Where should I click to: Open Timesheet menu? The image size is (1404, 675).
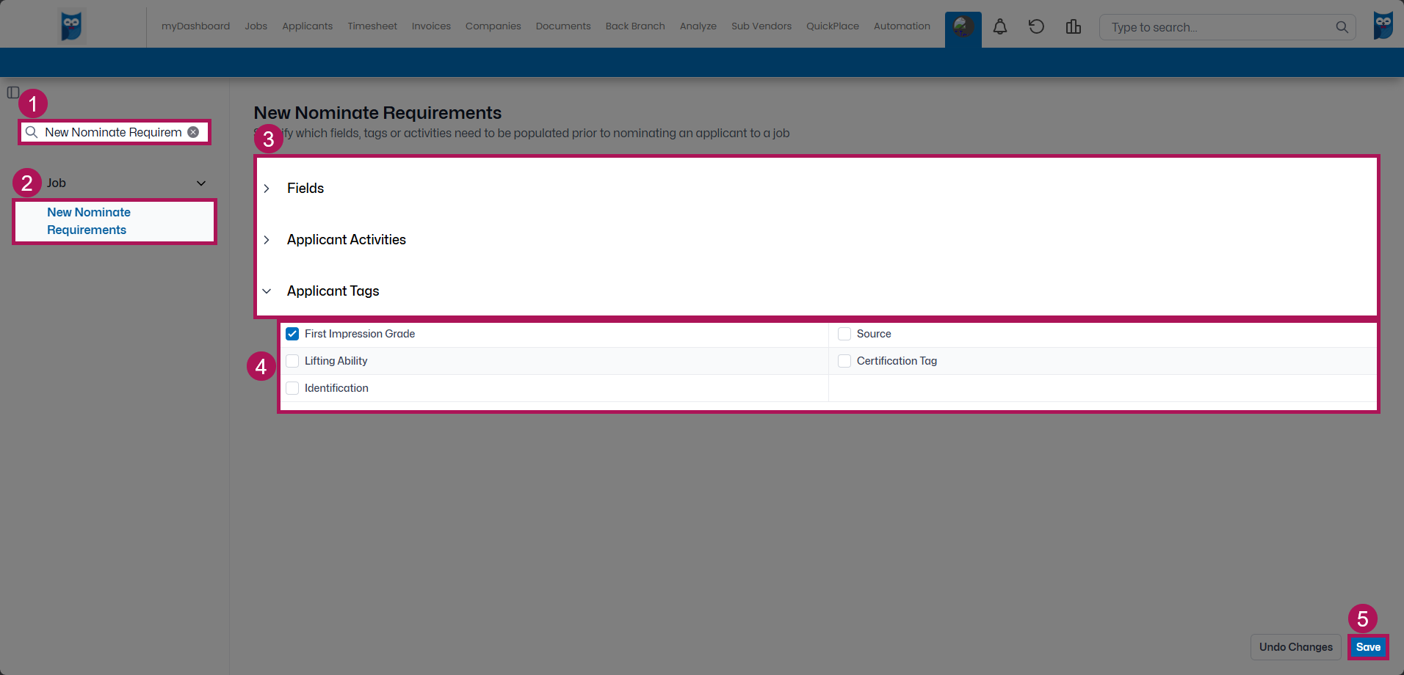(372, 26)
